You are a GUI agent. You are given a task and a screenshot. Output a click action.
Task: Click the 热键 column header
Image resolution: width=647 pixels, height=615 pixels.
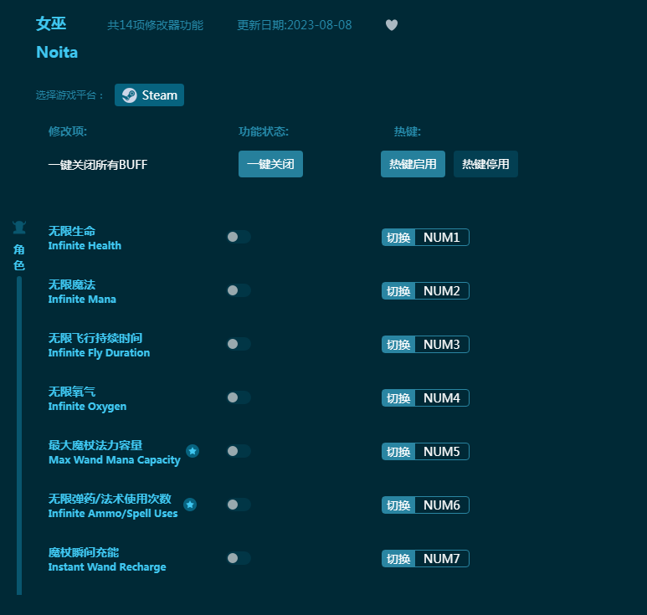[x=408, y=131]
